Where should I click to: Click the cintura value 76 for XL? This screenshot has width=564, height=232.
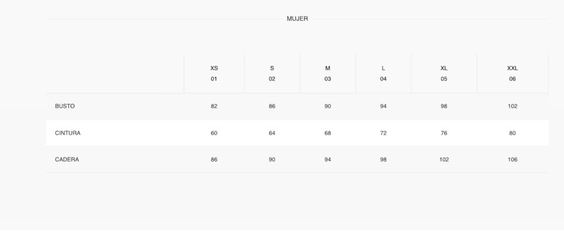[444, 133]
